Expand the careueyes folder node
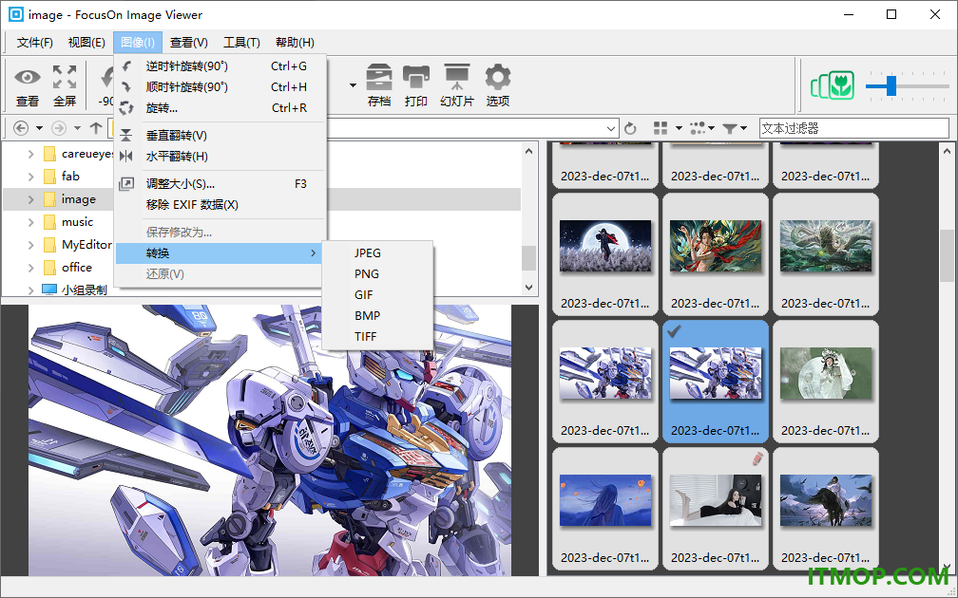This screenshot has width=958, height=598. pos(30,154)
